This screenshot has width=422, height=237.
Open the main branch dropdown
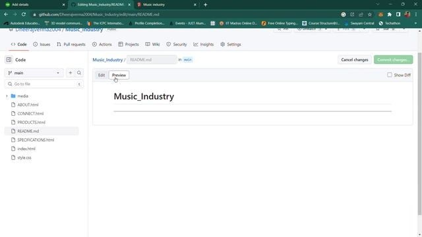tap(34, 73)
